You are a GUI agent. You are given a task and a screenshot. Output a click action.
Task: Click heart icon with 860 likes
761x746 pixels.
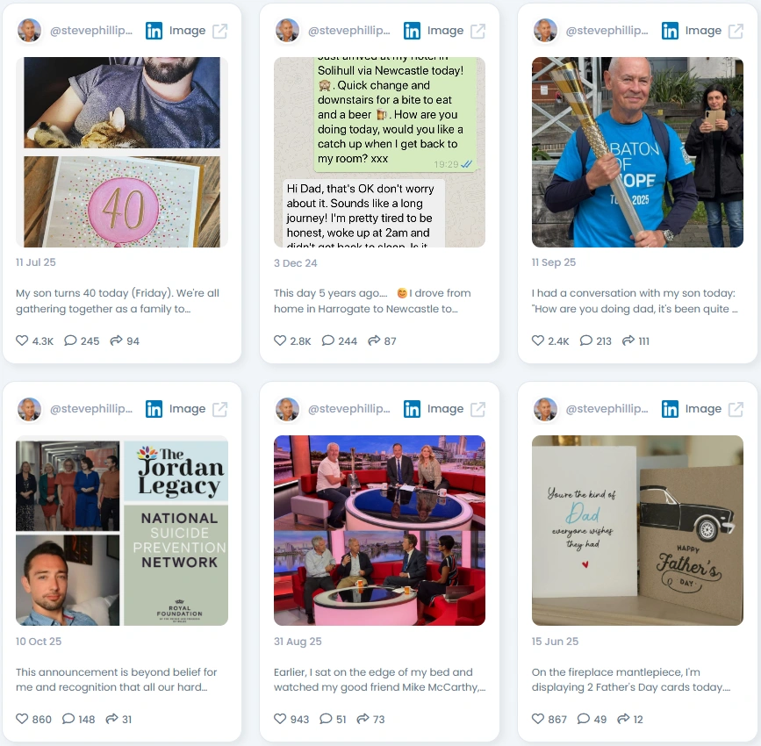(x=22, y=718)
